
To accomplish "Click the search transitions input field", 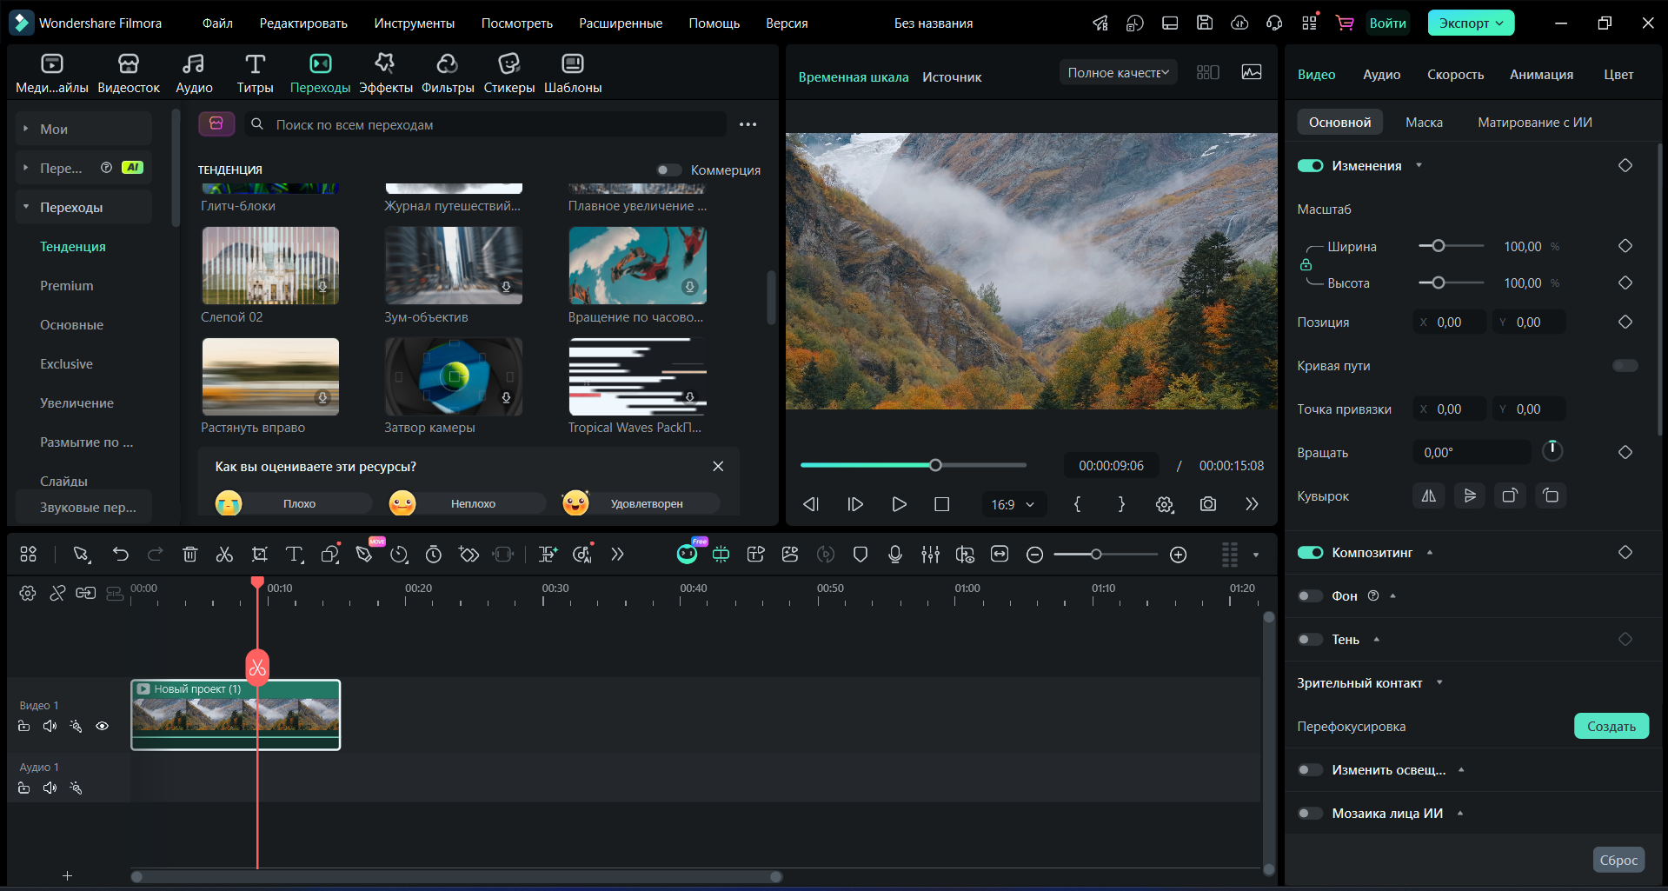I will coord(485,124).
